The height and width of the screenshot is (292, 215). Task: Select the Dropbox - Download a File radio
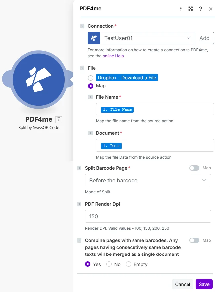click(x=91, y=78)
